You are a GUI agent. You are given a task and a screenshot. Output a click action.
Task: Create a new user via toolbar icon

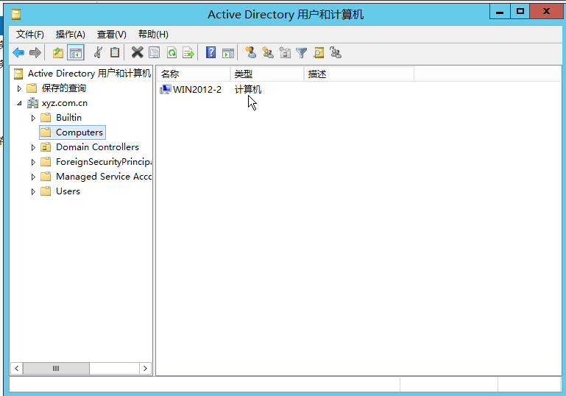pos(250,53)
